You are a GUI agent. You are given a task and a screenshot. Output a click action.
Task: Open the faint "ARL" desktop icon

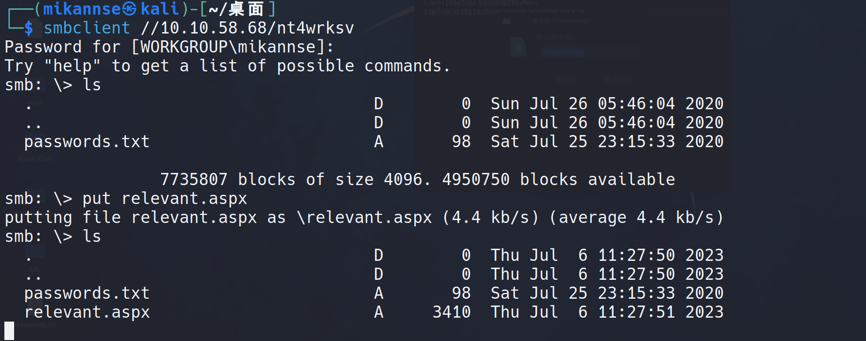tap(34, 269)
